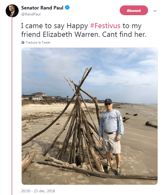Click Rand Paul's profile avatar

tap(12, 11)
